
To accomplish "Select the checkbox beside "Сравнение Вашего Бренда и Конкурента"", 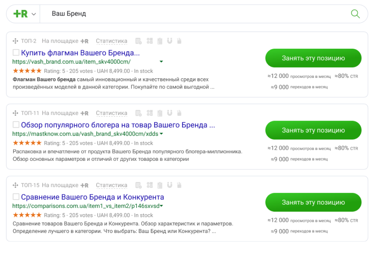I will click(x=16, y=197).
